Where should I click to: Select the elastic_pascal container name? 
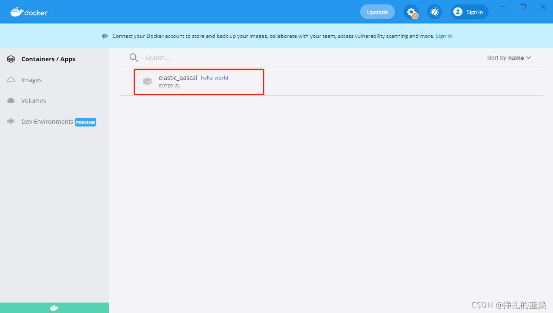click(178, 78)
